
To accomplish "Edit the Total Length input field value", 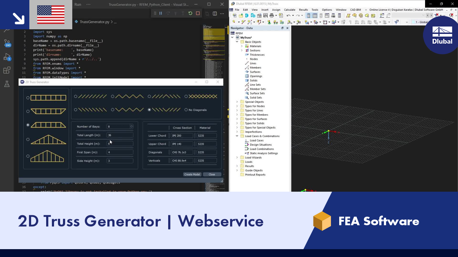I will 120,135.
